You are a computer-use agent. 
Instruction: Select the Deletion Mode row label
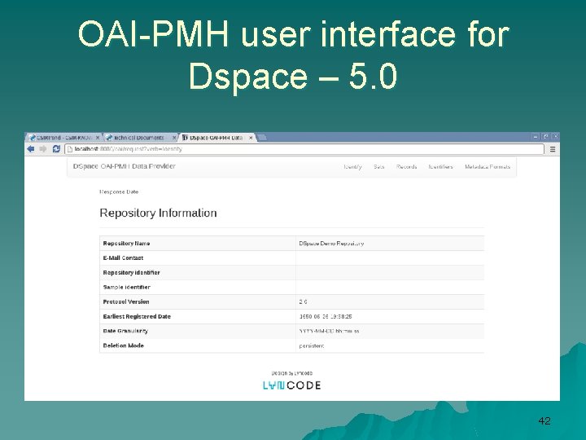[x=124, y=345]
